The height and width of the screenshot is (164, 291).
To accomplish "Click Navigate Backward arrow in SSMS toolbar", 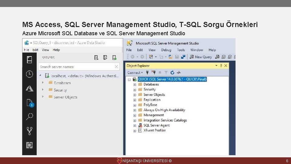I will (132, 57).
